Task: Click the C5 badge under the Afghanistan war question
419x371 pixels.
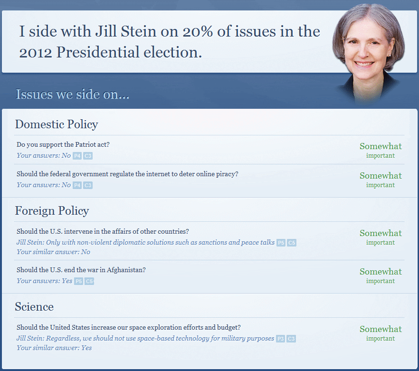Action: (89, 281)
